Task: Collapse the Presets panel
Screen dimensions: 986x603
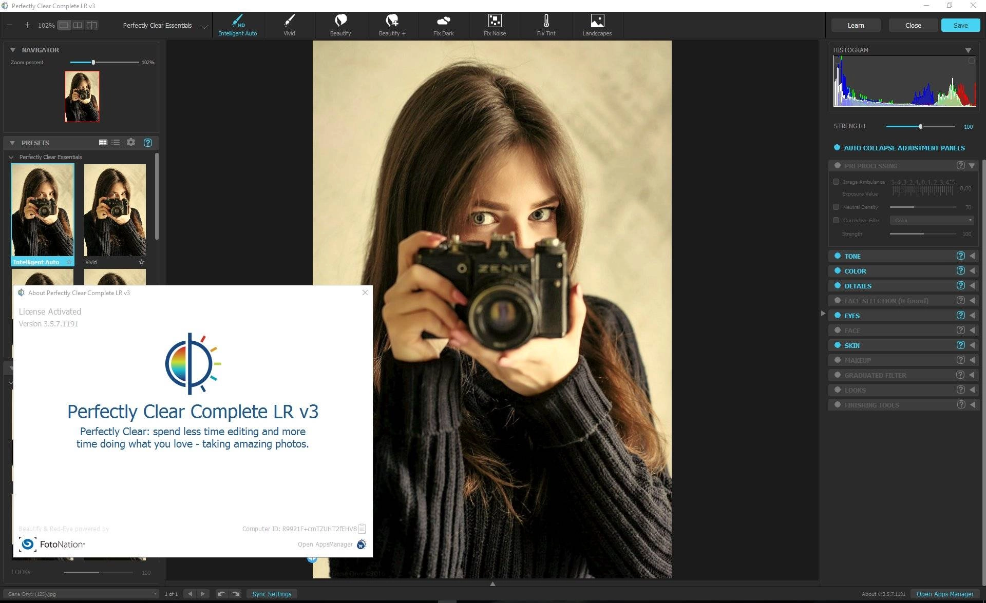Action: pyautogui.click(x=13, y=143)
